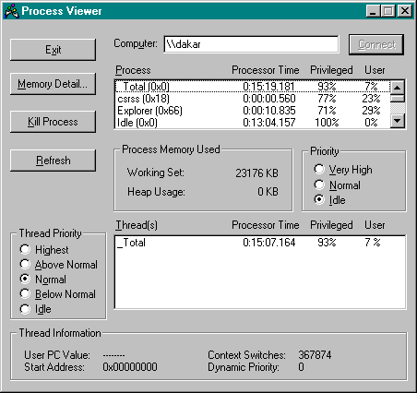Click the Connect button
417x393 pixels.
[x=376, y=44]
